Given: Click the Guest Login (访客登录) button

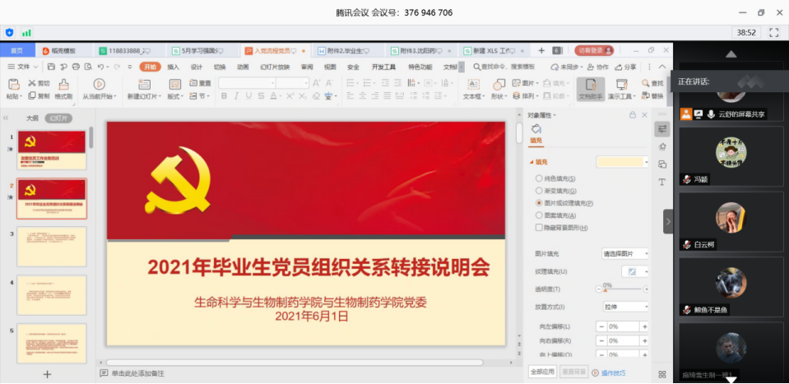Looking at the screenshot, I should [x=594, y=50].
